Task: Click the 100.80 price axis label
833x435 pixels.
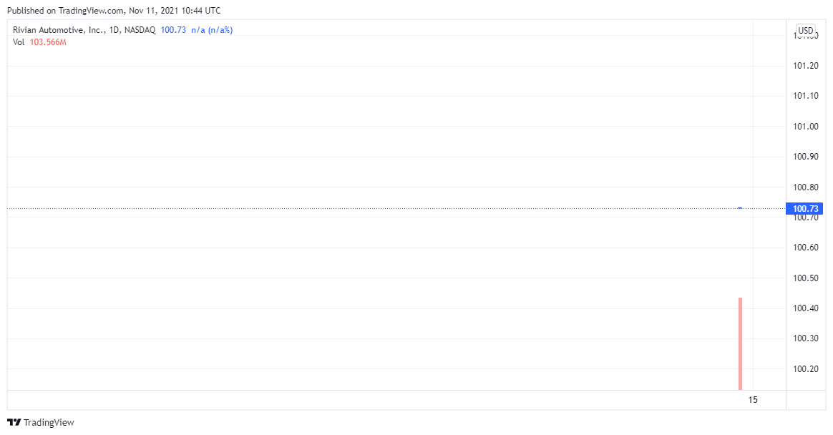Action: coord(805,187)
